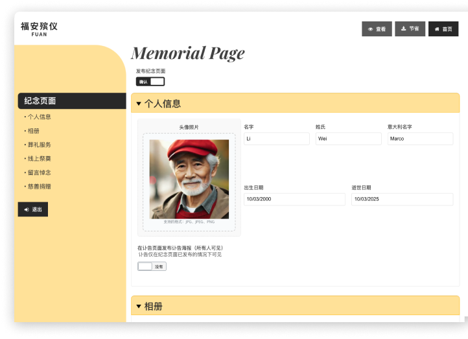The height and width of the screenshot is (339, 468).
Task: Click the 出生日期 date field
Action: (x=294, y=200)
